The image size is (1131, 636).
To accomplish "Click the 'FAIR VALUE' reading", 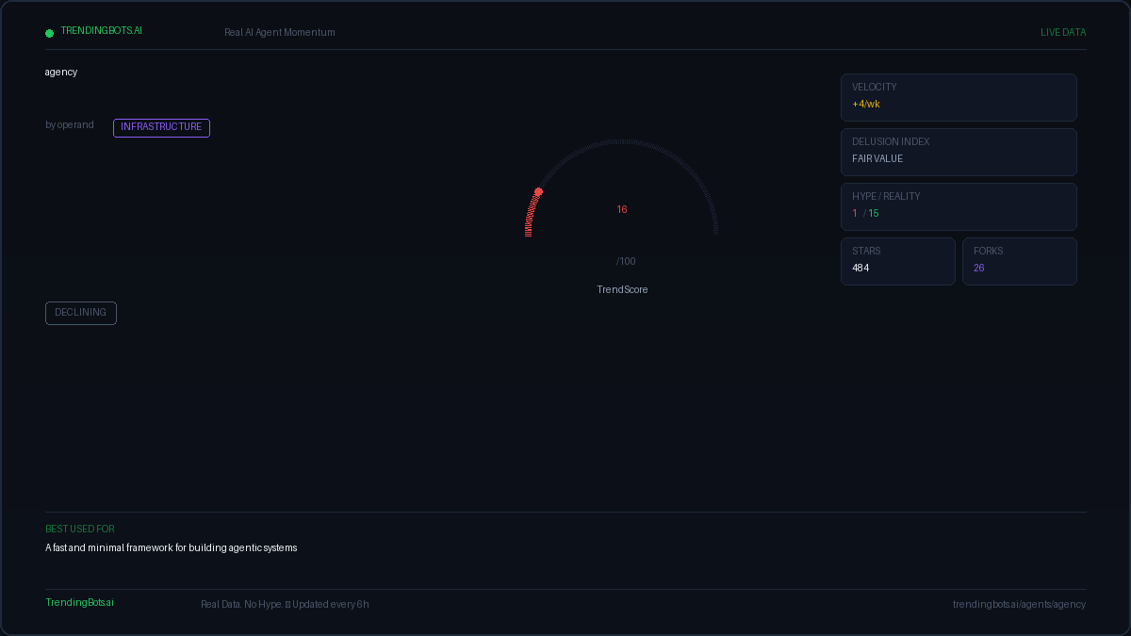I will pyautogui.click(x=877, y=159).
